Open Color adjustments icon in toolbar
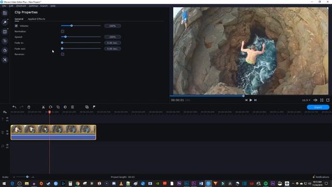The width and height of the screenshot is (332, 187). [65, 107]
